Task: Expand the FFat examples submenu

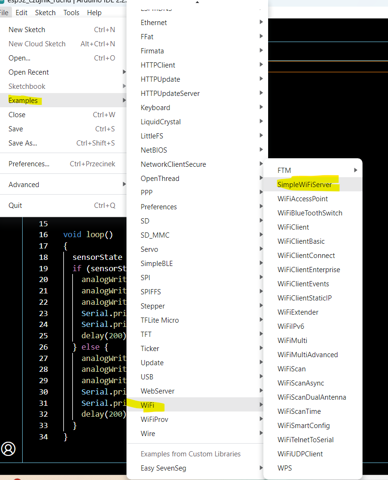Action: pyautogui.click(x=197, y=37)
